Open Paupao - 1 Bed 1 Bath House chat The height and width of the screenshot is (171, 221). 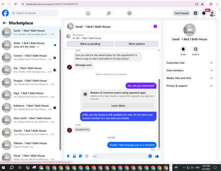(x=29, y=82)
